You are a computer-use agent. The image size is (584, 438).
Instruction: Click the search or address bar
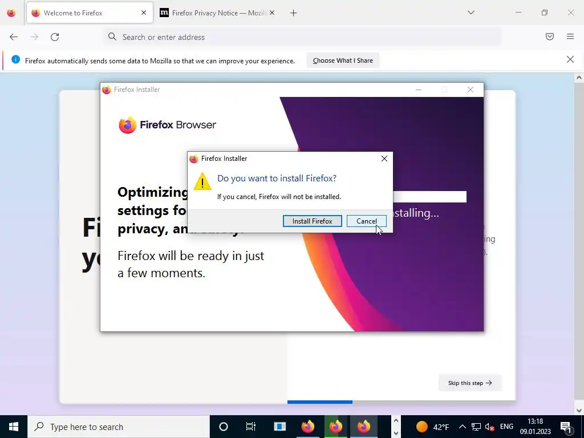302,37
